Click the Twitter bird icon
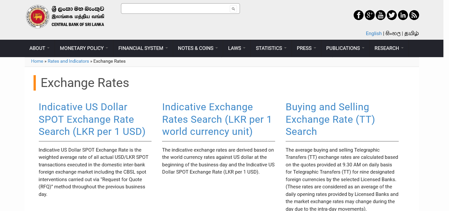Image resolution: width=449 pixels, height=211 pixels. [x=392, y=15]
